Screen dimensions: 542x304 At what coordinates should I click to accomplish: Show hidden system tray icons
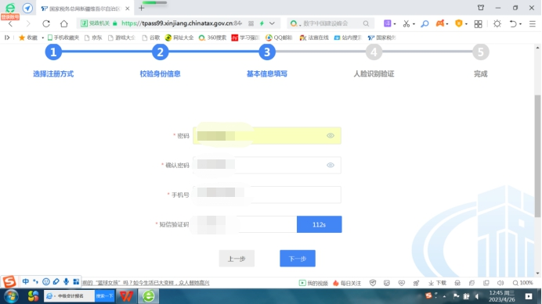point(444,296)
